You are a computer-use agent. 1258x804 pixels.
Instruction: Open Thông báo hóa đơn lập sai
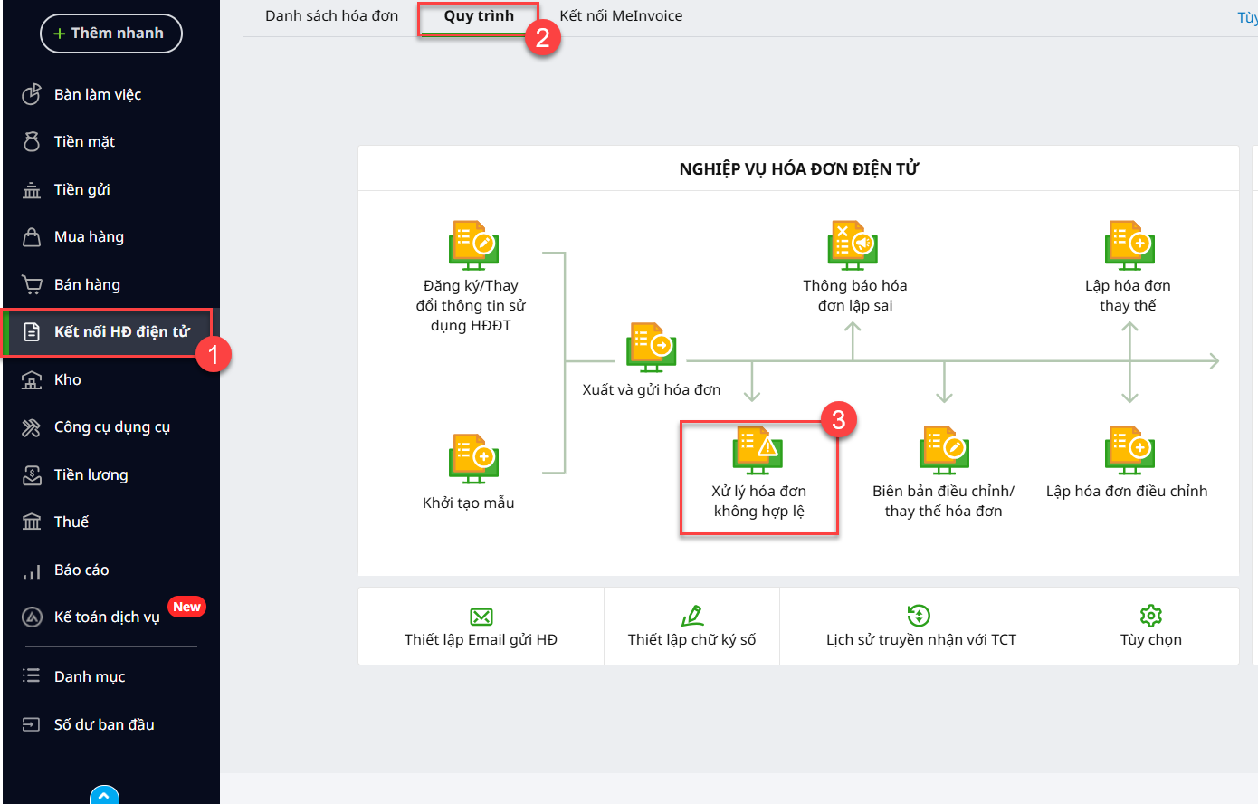(853, 245)
